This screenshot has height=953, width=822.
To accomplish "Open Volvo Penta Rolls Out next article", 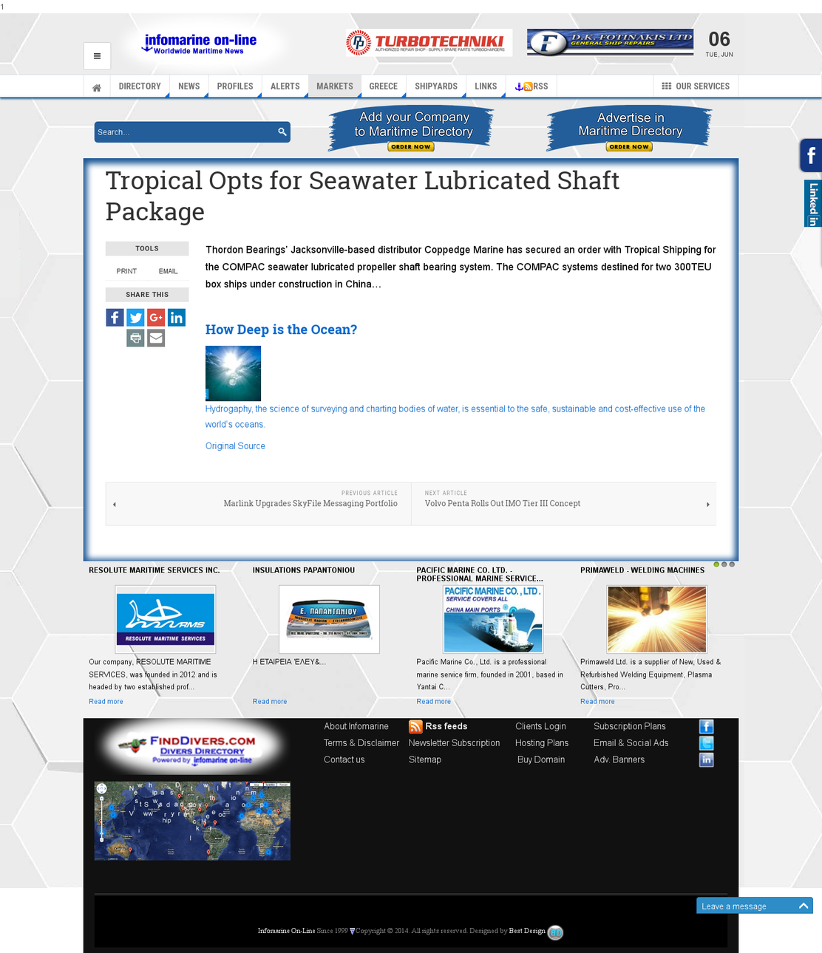I will 503,504.
